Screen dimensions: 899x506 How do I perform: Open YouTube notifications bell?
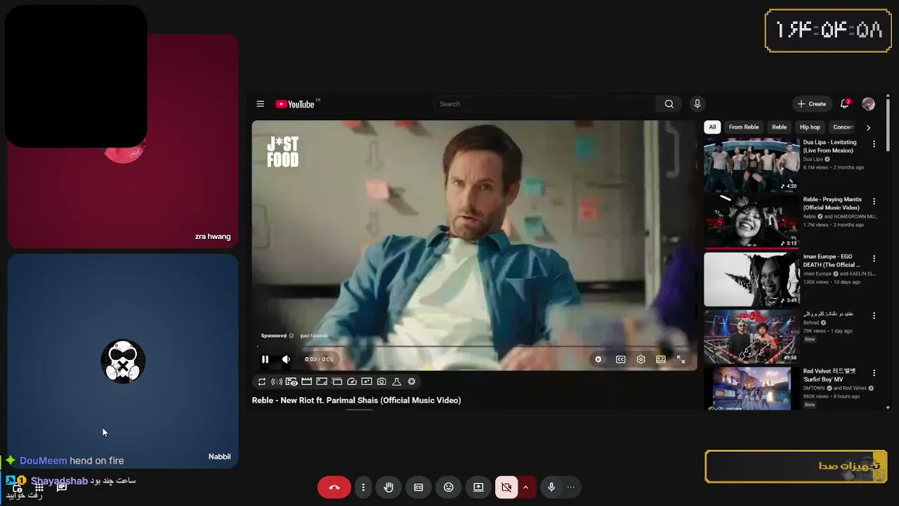[x=845, y=104]
